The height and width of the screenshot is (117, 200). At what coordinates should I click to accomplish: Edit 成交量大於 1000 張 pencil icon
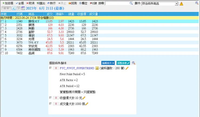coord(87,104)
